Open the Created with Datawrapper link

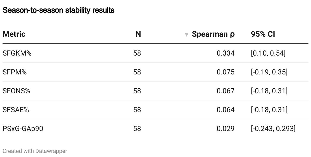(x=35, y=151)
